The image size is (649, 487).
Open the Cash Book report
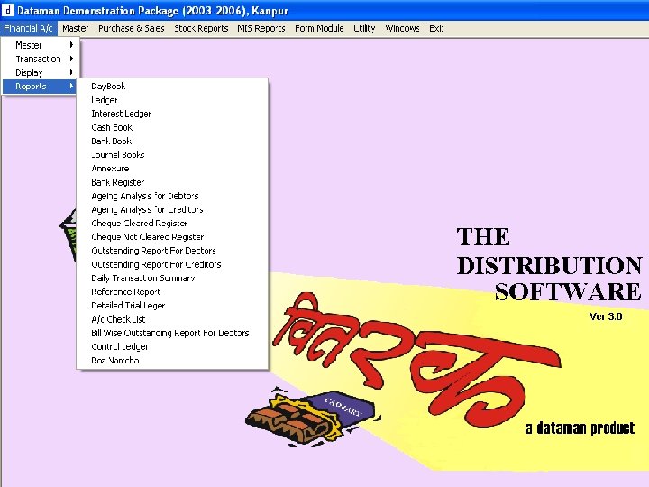172,127
